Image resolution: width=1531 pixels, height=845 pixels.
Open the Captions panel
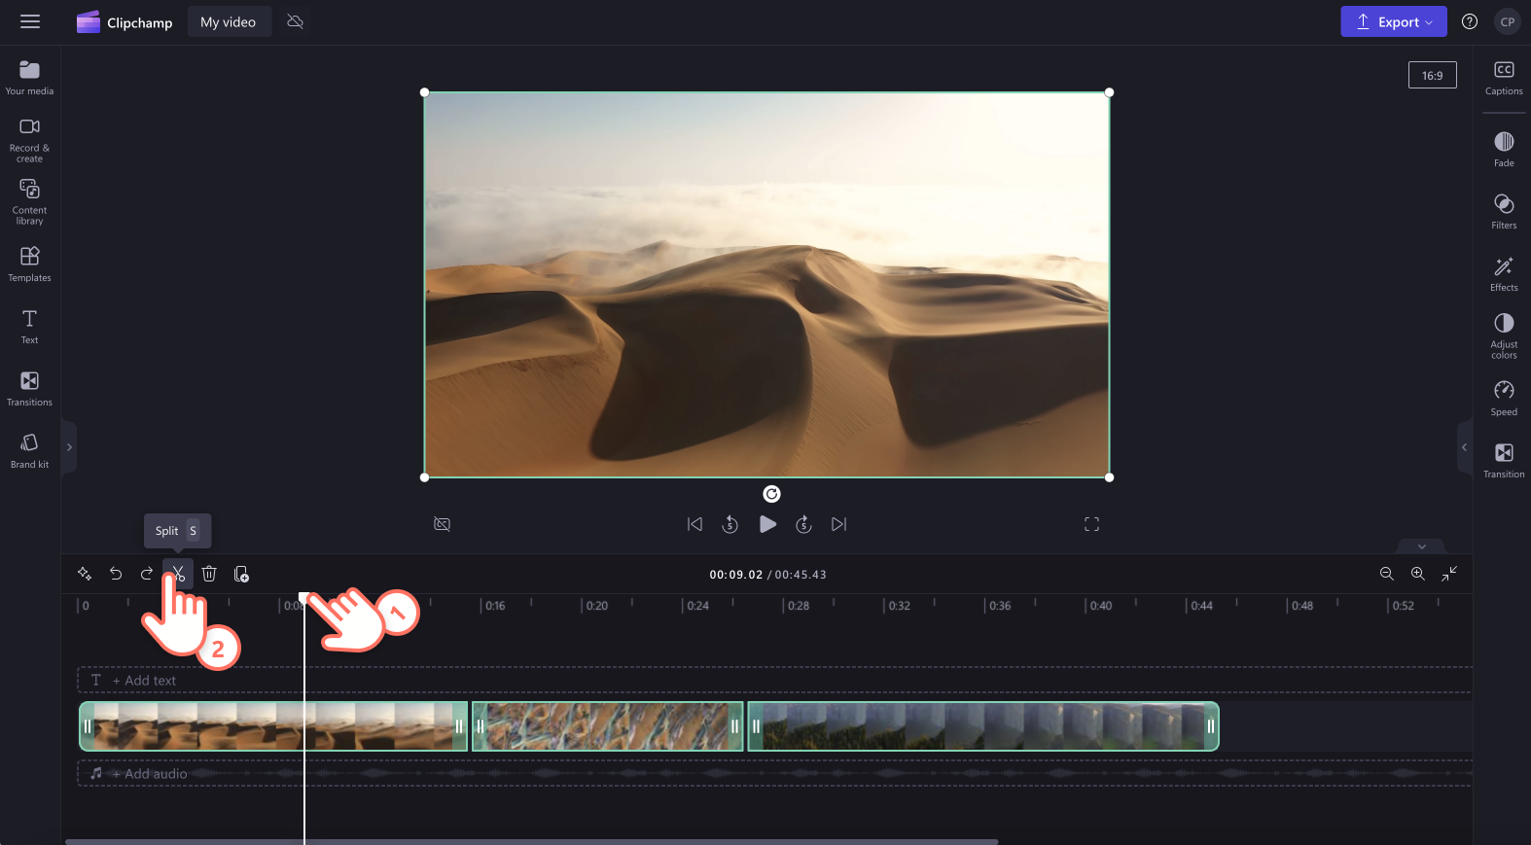coord(1504,78)
